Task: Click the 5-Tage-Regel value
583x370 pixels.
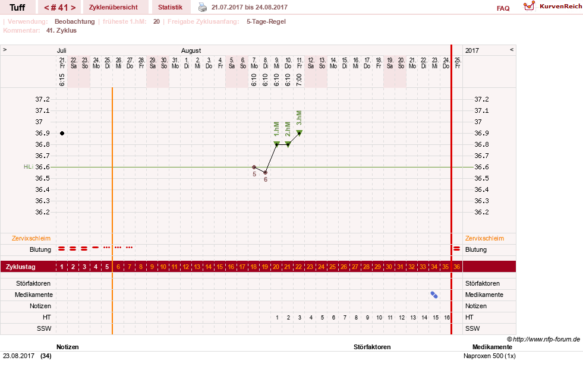Action: coord(266,21)
